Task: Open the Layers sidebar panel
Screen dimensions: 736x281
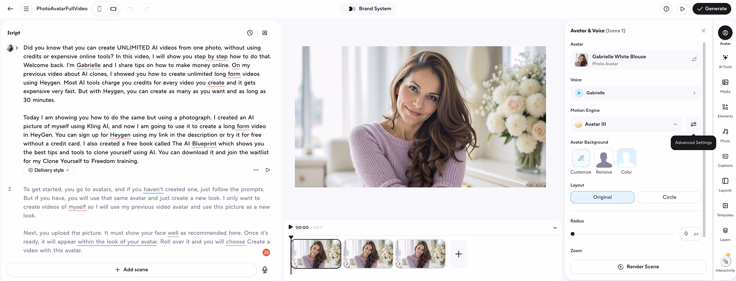Action: point(725,233)
